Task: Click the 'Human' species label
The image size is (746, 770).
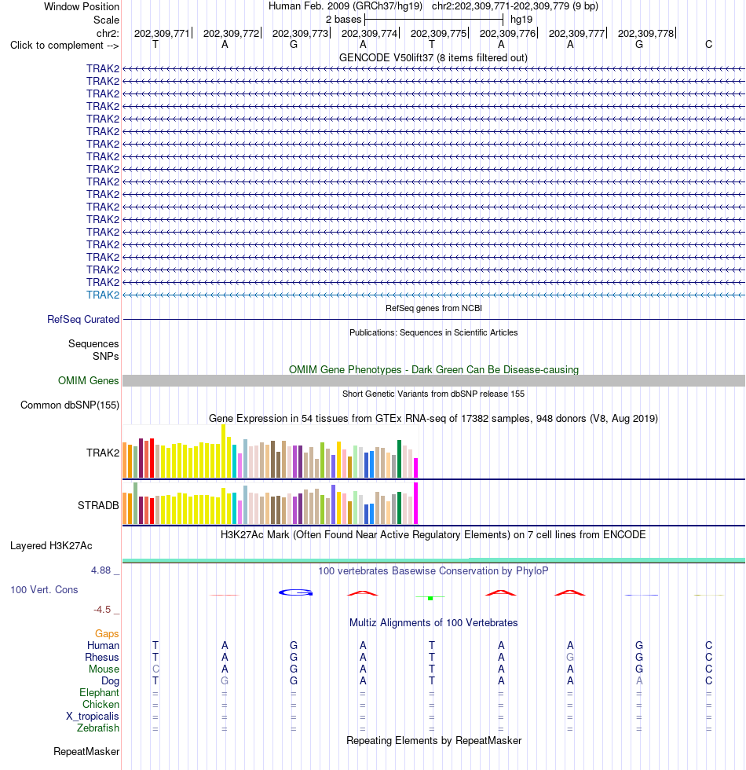Action: (x=103, y=646)
